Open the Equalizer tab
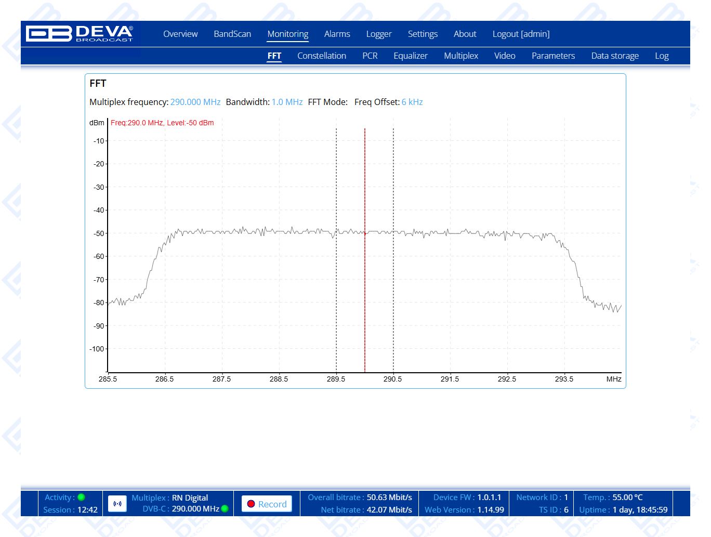Viewport: 711px width, 537px height. [411, 56]
